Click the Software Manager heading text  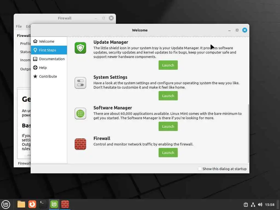coord(113,108)
